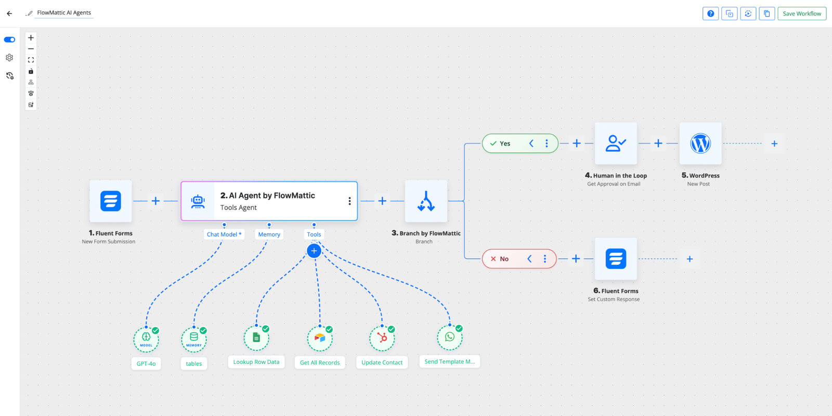This screenshot has width=832, height=416.
Task: Collapse the Yes branch with chevron
Action: point(531,144)
